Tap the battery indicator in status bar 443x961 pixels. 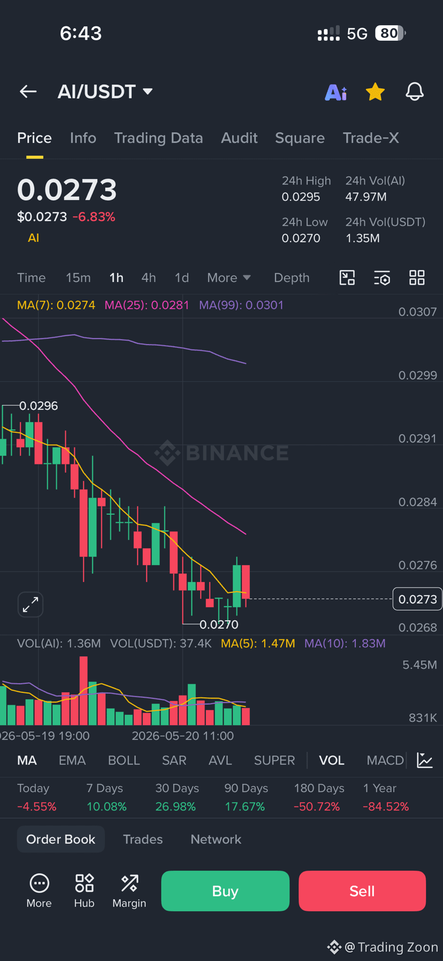coord(391,33)
